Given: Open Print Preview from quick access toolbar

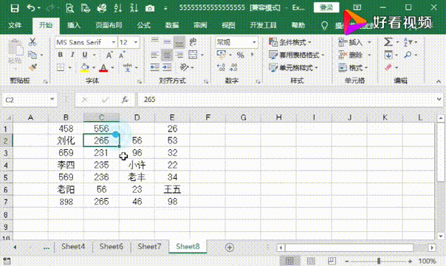Looking at the screenshot, I should click(x=69, y=8).
